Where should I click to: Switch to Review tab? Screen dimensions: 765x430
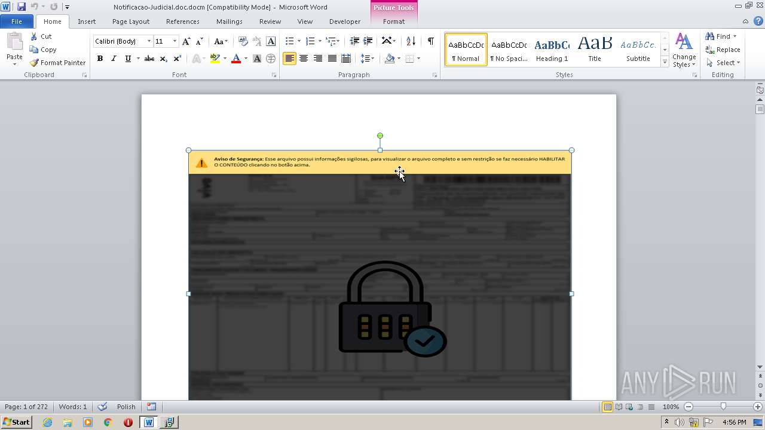point(270,21)
